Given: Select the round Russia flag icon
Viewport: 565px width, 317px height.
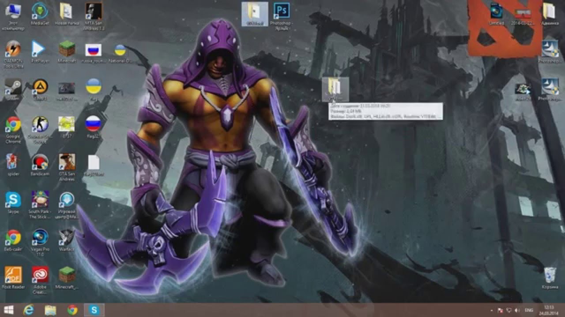Looking at the screenshot, I should [x=93, y=128].
